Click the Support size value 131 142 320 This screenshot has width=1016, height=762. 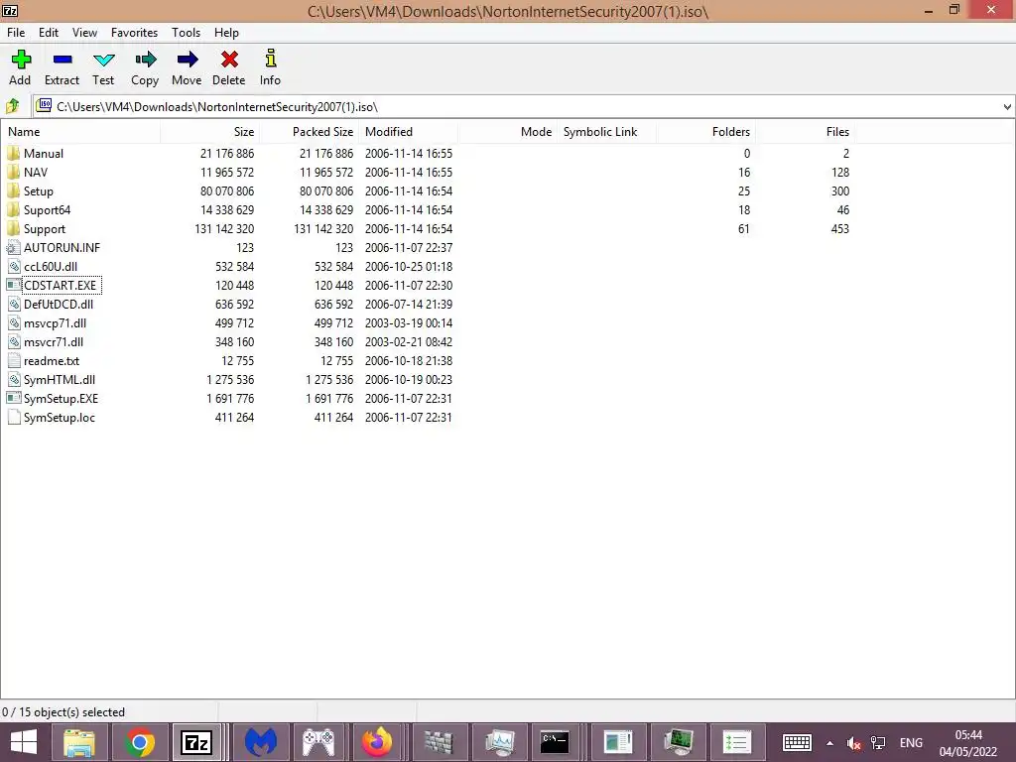coord(224,229)
